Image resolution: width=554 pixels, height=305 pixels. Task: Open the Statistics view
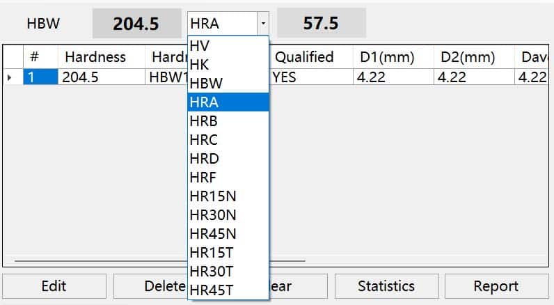[x=386, y=286]
